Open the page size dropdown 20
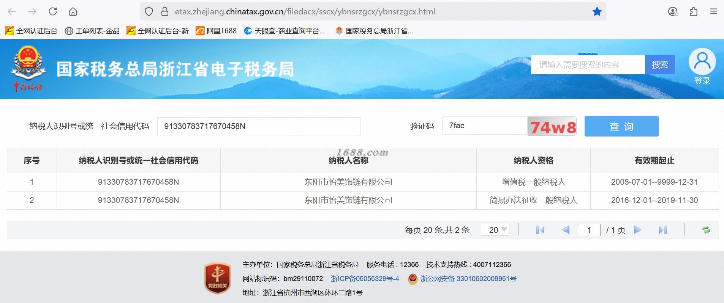 click(x=495, y=230)
